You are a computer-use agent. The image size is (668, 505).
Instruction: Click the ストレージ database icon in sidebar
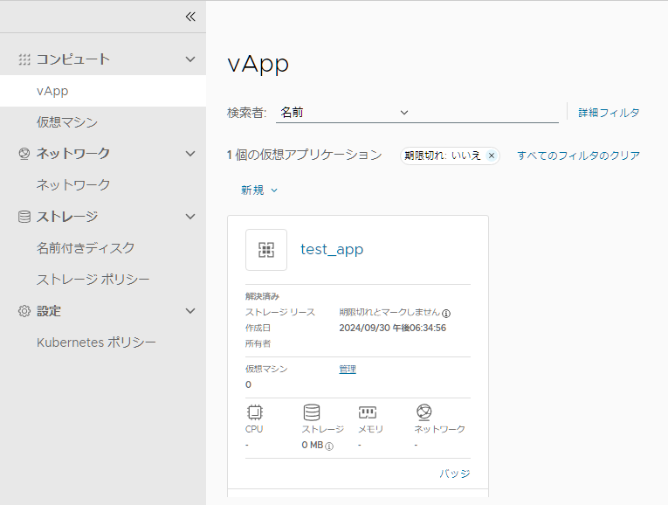pos(24,217)
